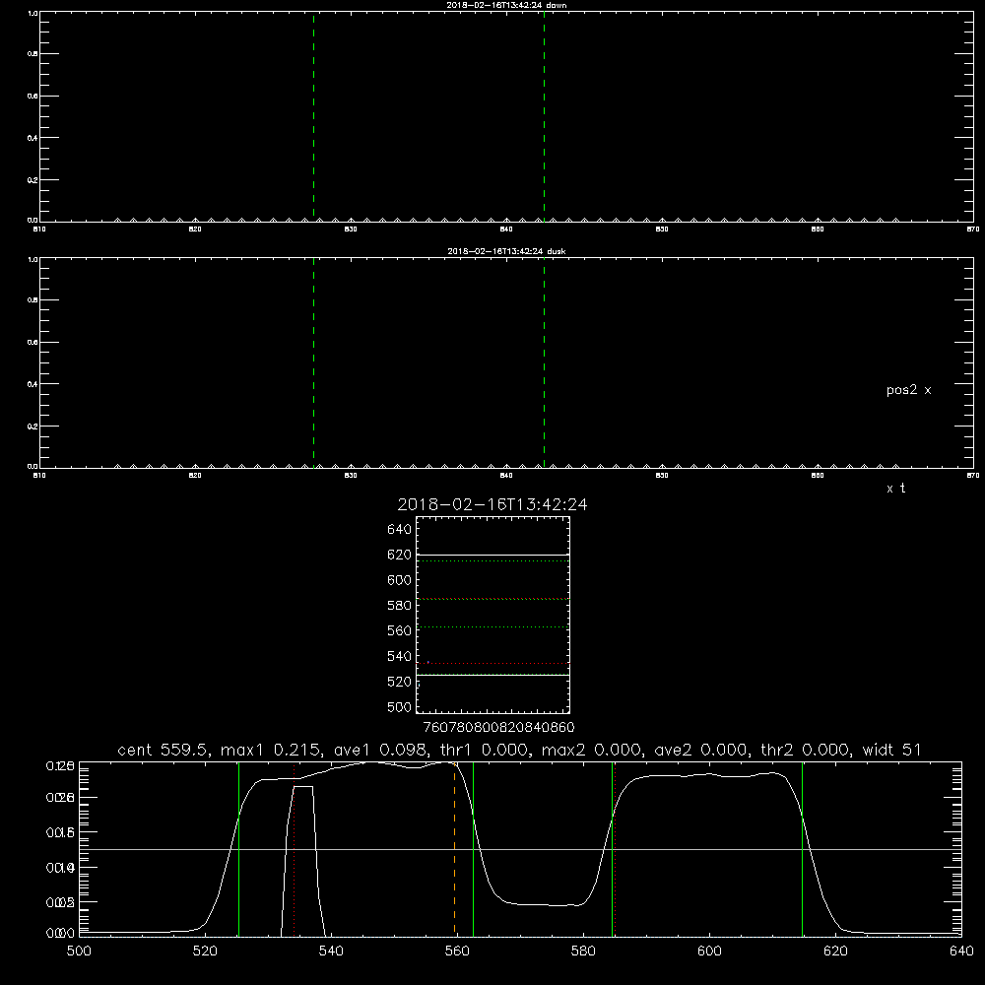Click the green vertical line near 525 in bottom plot
This screenshot has height=985, width=985.
(238, 848)
